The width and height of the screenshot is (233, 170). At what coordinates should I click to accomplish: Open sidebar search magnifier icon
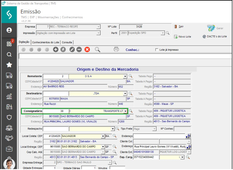tap(9, 54)
